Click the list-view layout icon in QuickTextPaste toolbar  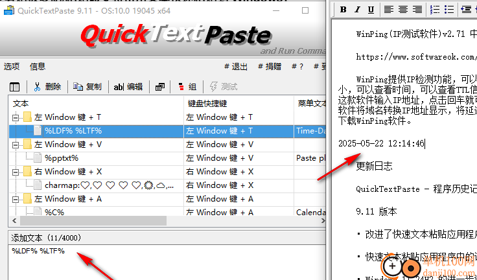(14, 87)
